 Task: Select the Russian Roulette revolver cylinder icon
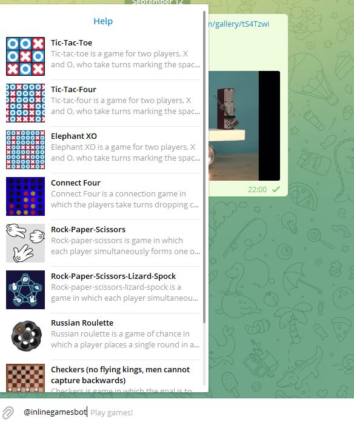[26, 336]
